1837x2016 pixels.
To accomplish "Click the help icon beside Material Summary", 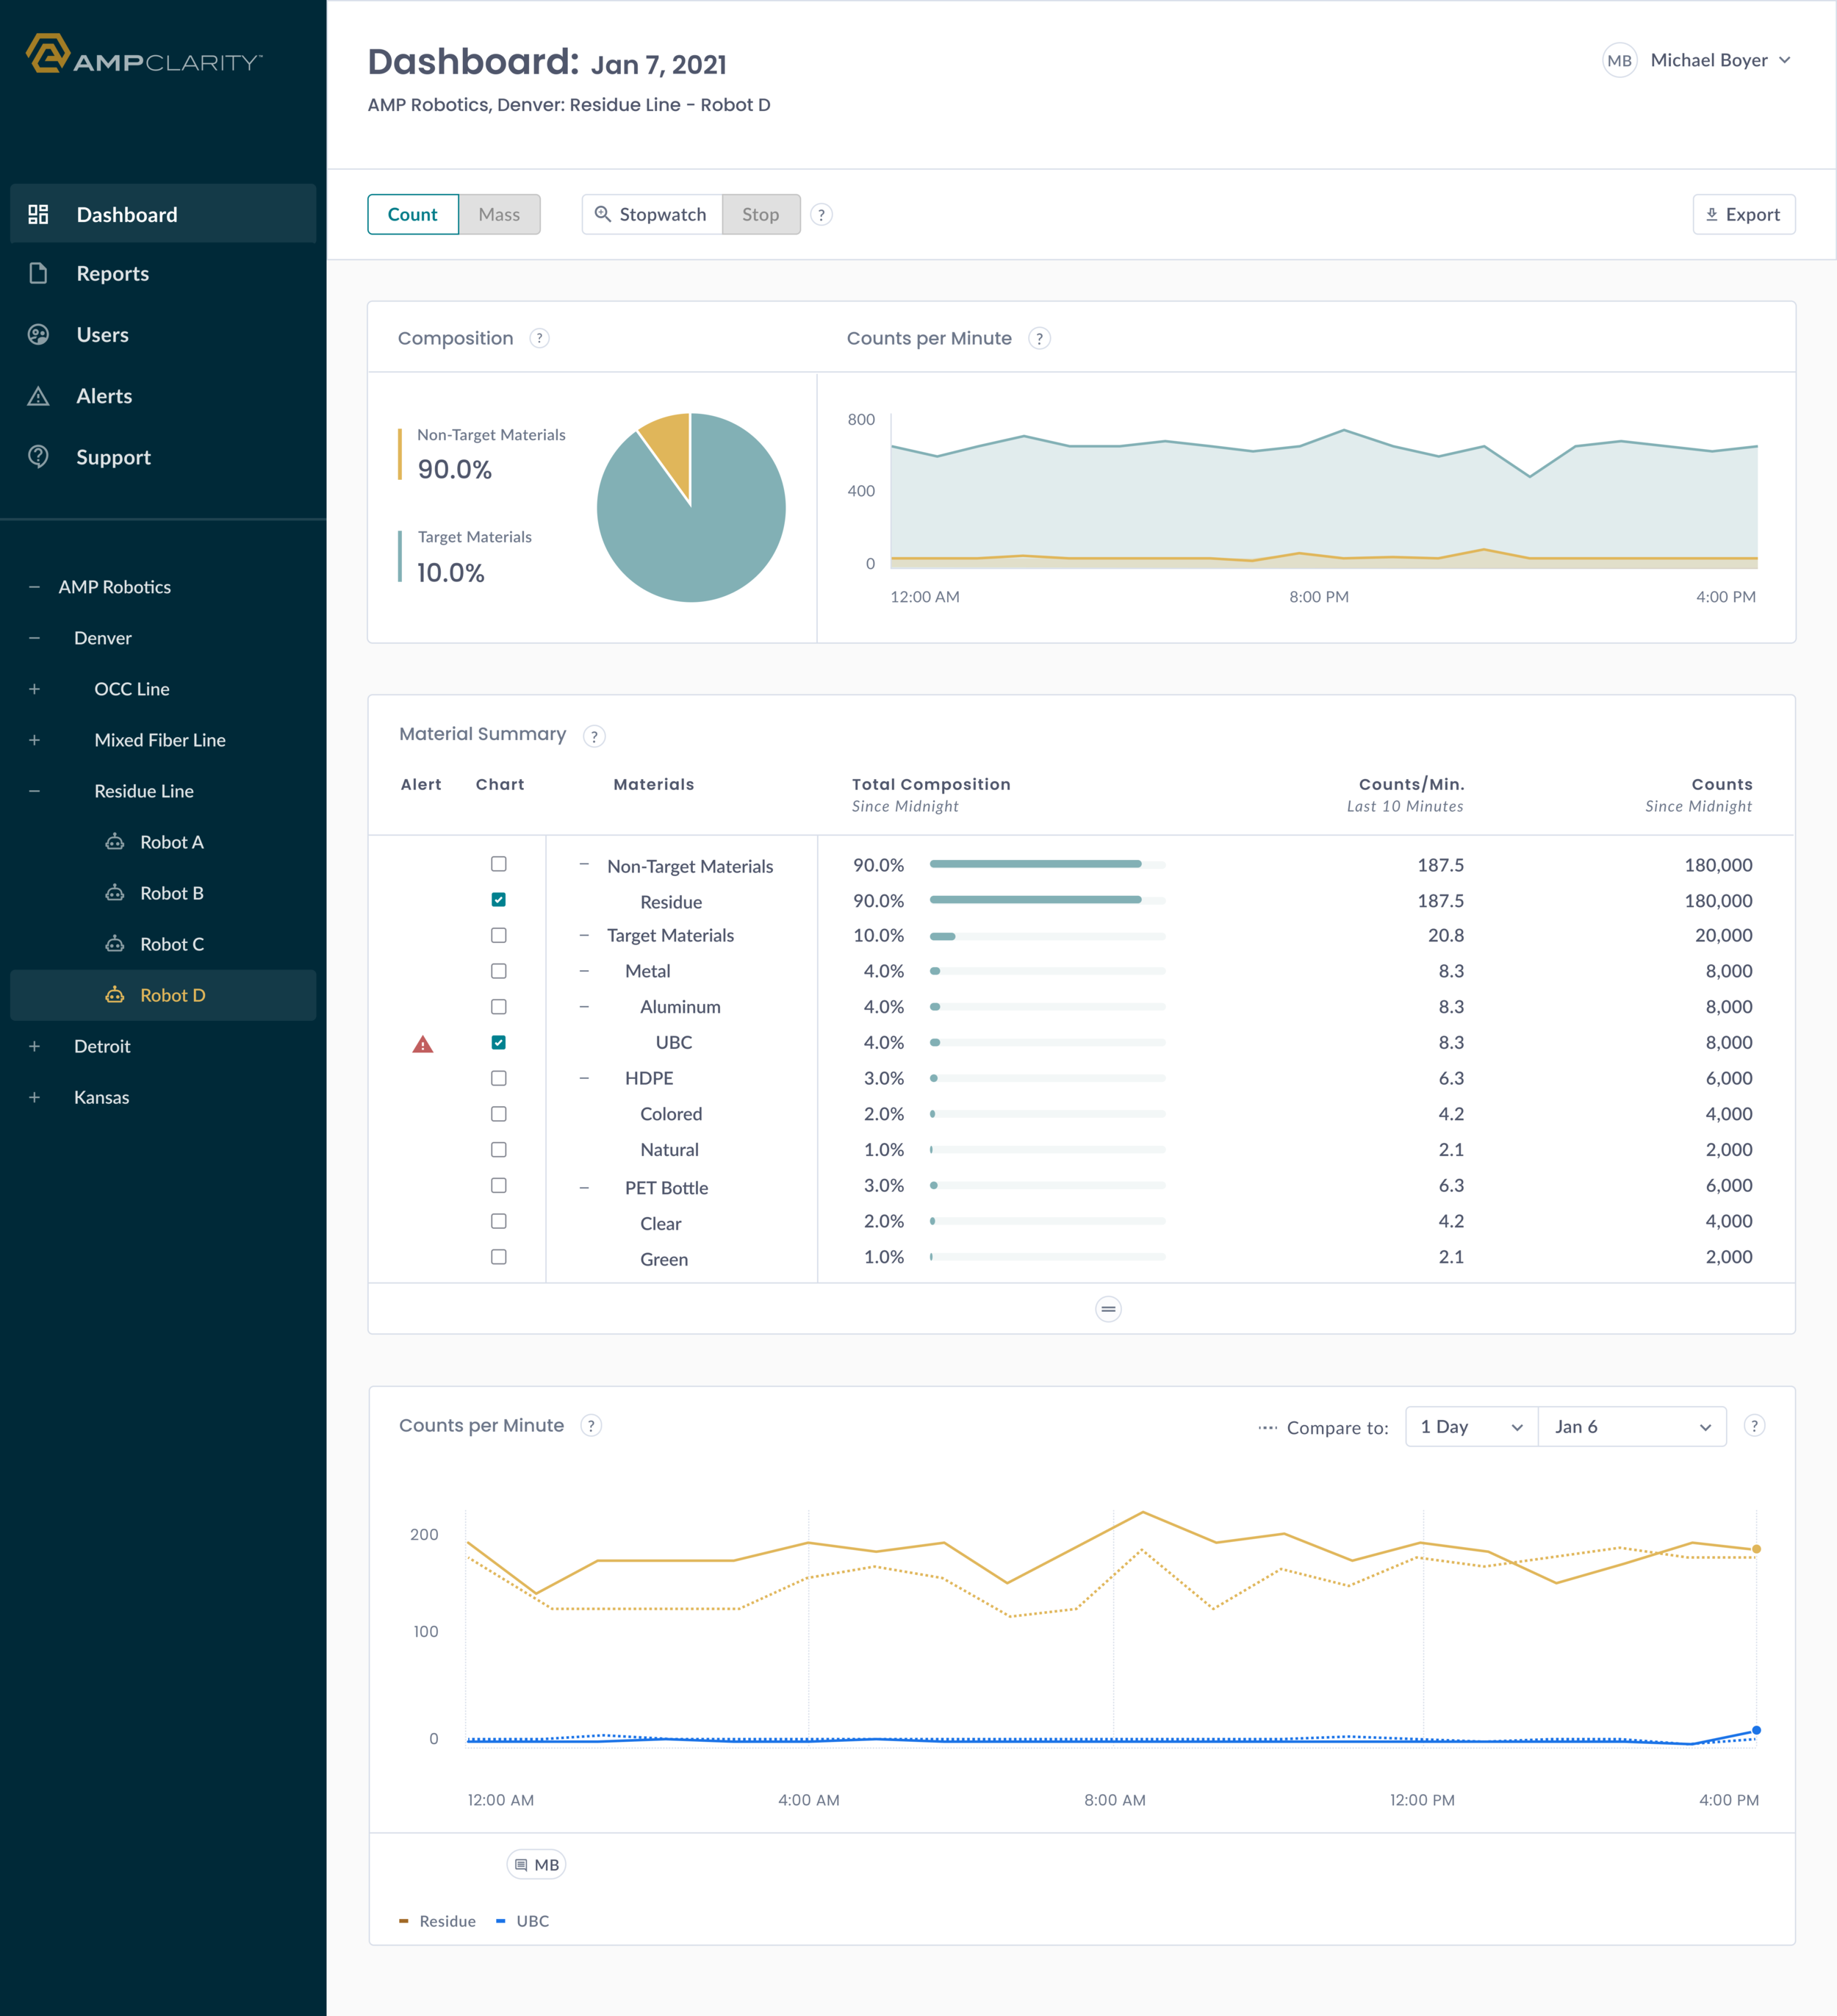I will coord(594,737).
